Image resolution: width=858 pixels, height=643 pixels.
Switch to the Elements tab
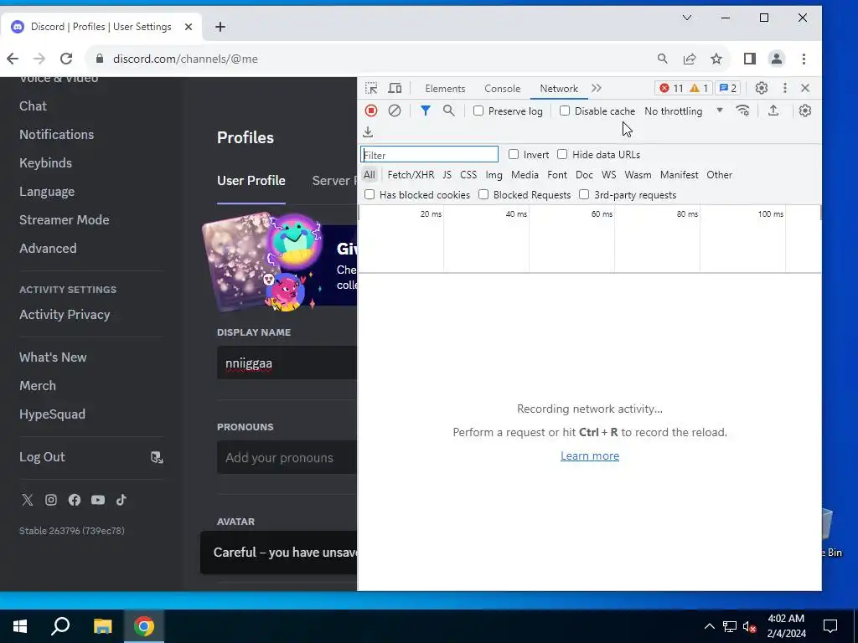coord(445,88)
